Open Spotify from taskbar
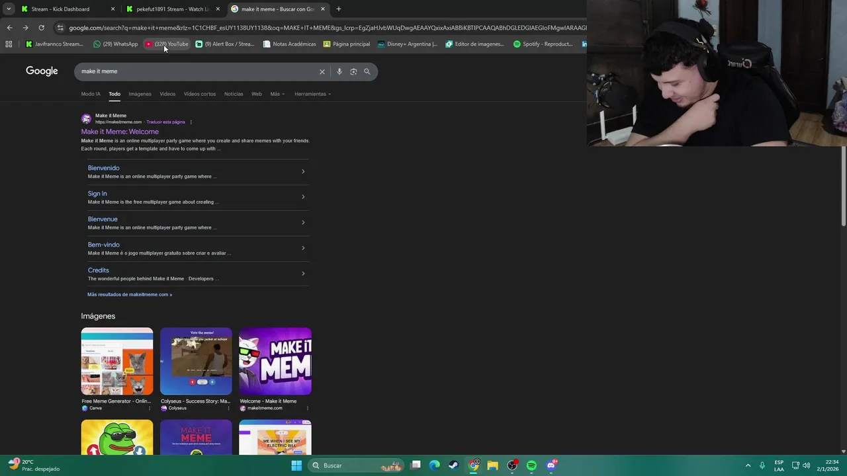847x476 pixels. coord(531,465)
